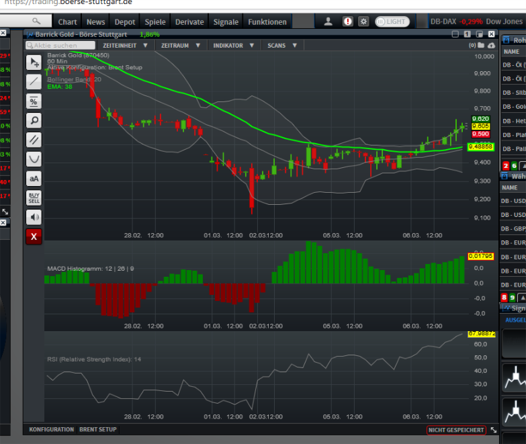Click the up-arrow sort button in currencies panel
The height and width of the screenshot is (444, 526).
coord(522,298)
